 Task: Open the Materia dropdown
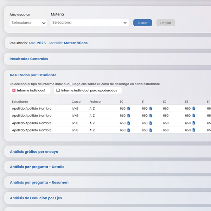click(90, 23)
